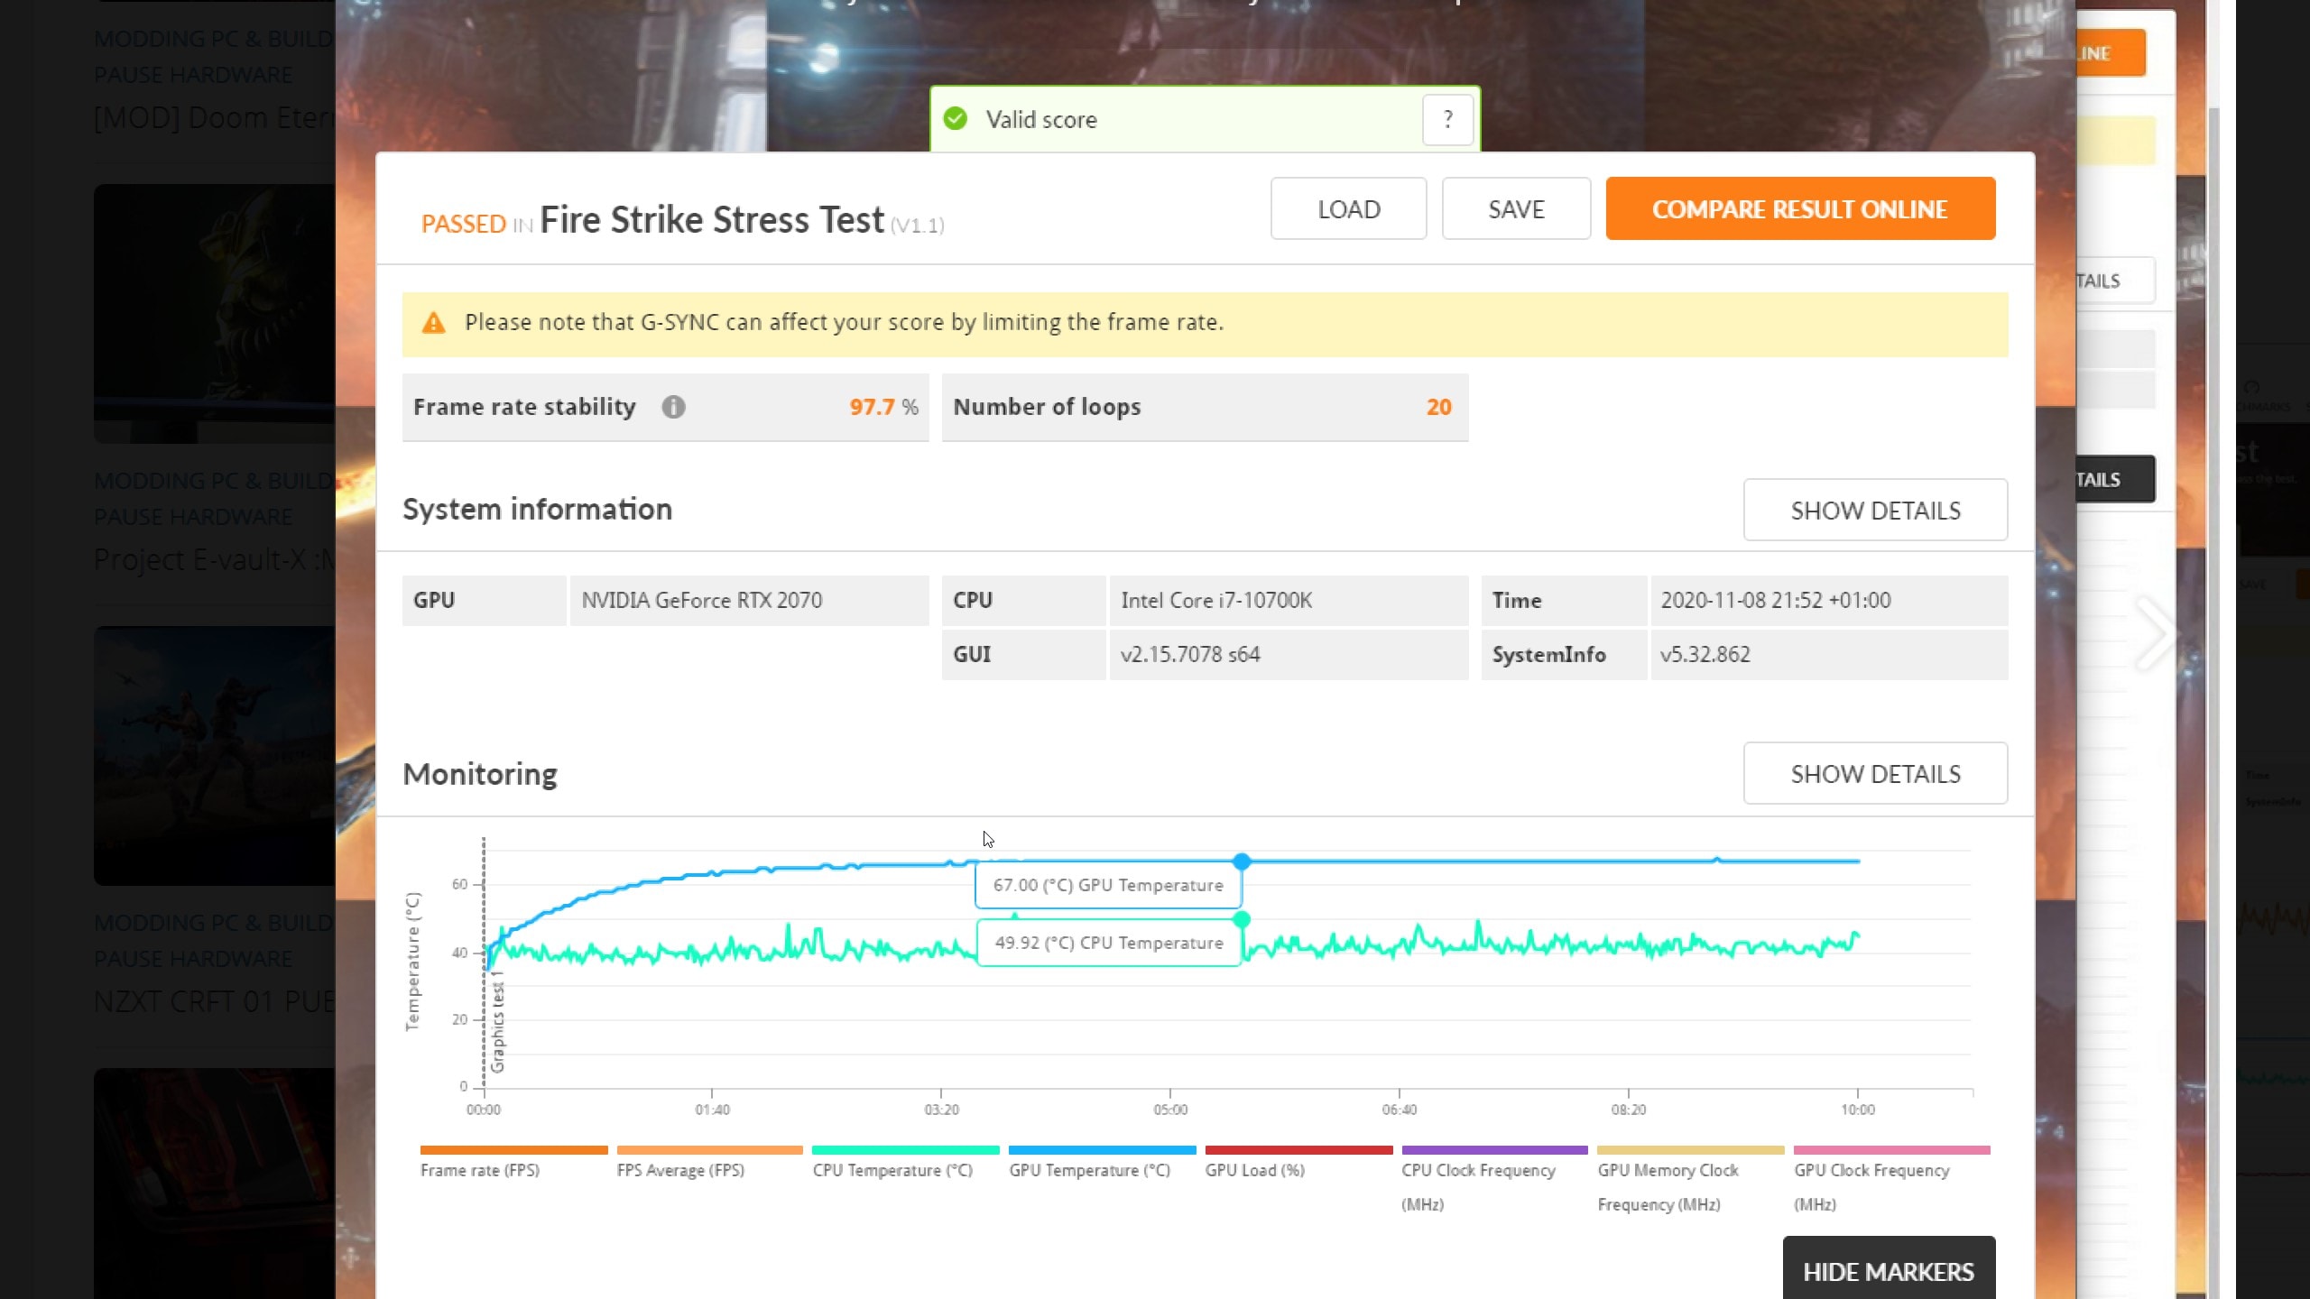Click the next arrow chevron on right edge
Screen dimensions: 2310x1299
[2155, 634]
